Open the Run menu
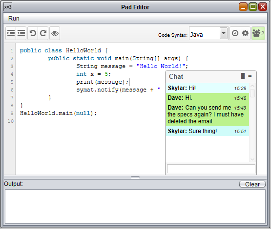The width and height of the screenshot is (271, 229). (x=14, y=19)
